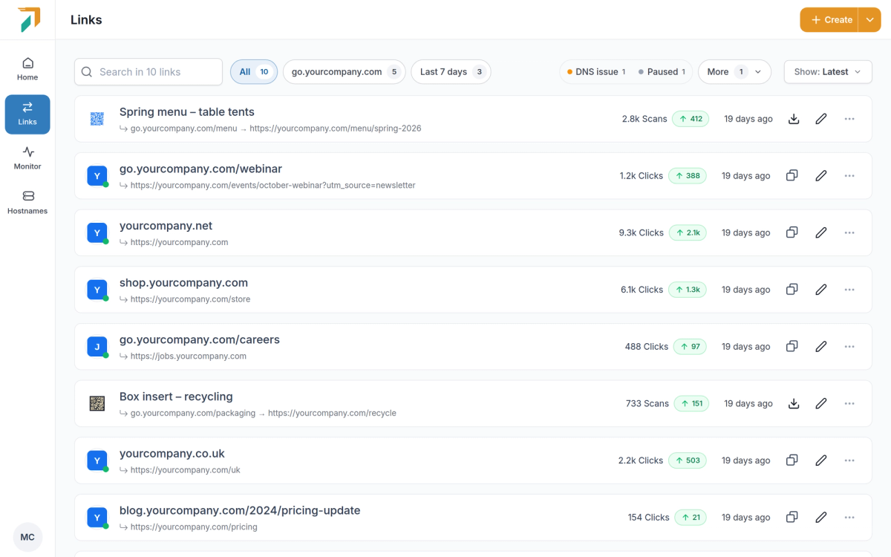The image size is (891, 557).
Task: Open Monitor in the sidebar
Action: point(27,158)
